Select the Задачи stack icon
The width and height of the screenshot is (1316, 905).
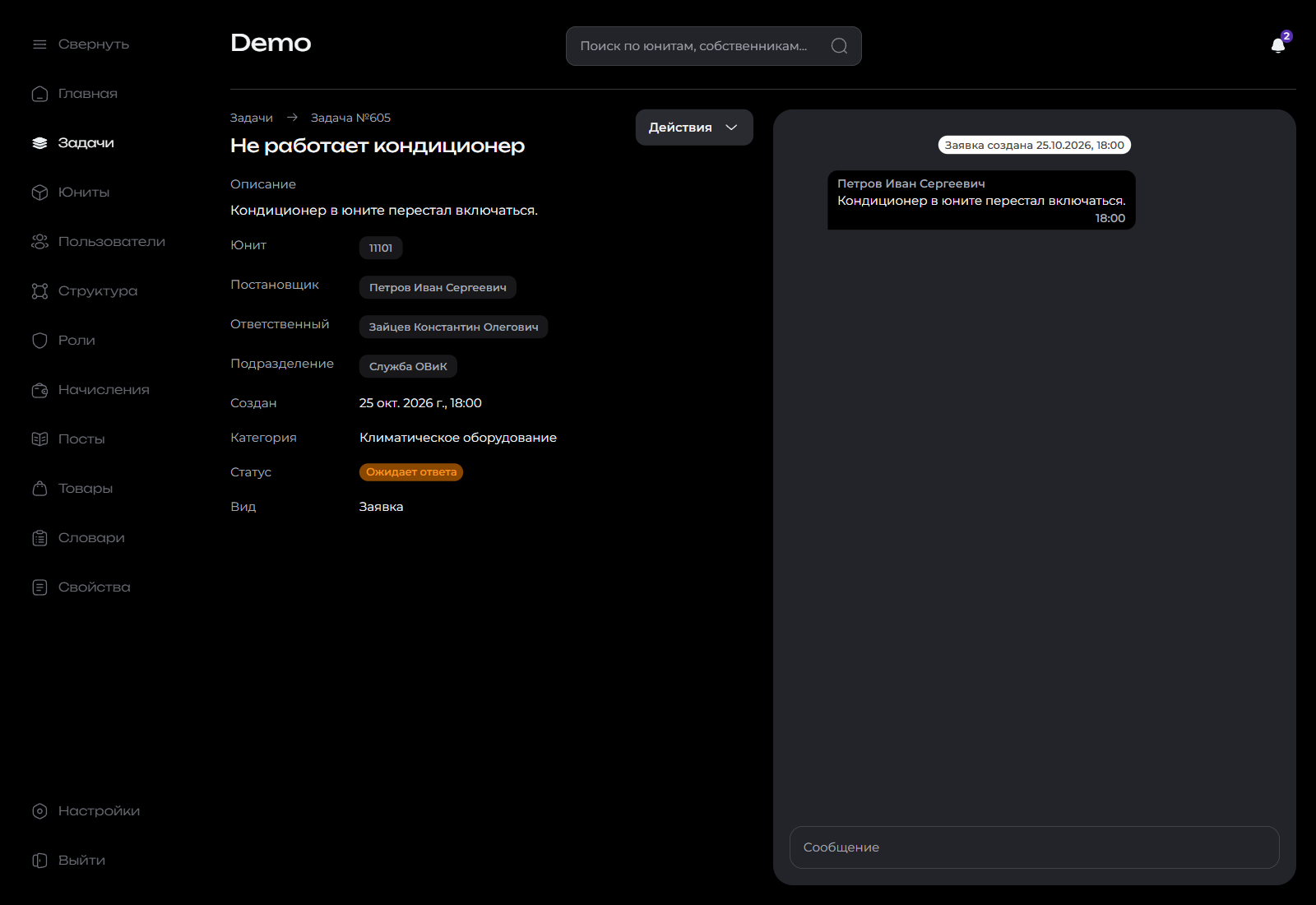pos(39,143)
